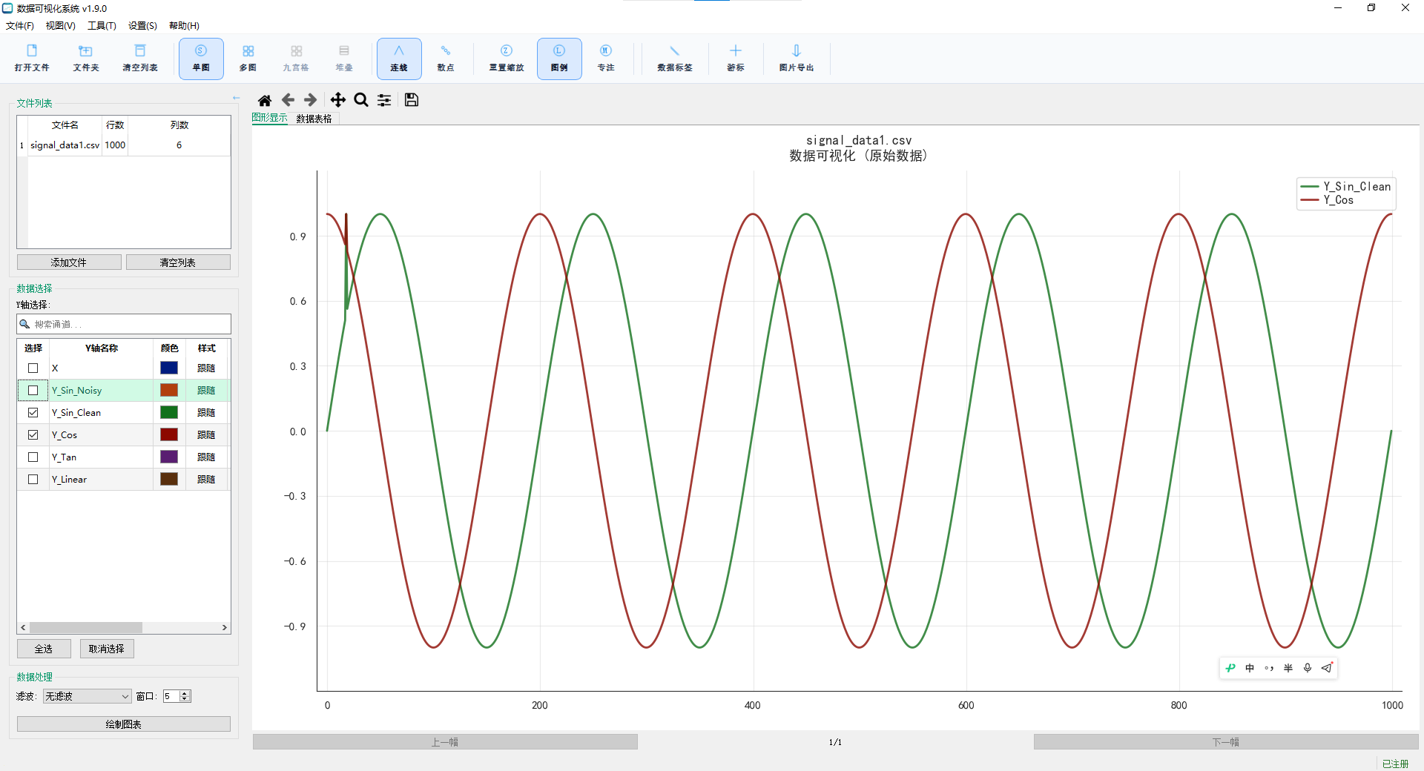Open the Y_Tan 跟随 style dropdown
The width and height of the screenshot is (1424, 771).
[206, 457]
